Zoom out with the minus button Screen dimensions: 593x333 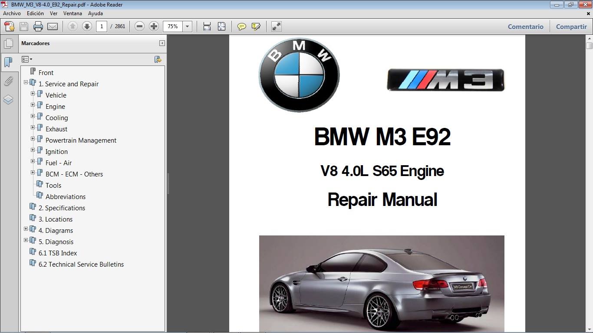(139, 26)
